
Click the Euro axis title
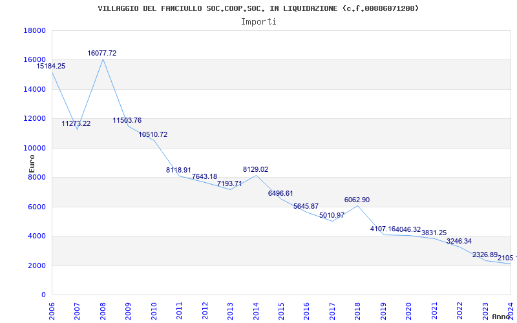click(x=32, y=163)
